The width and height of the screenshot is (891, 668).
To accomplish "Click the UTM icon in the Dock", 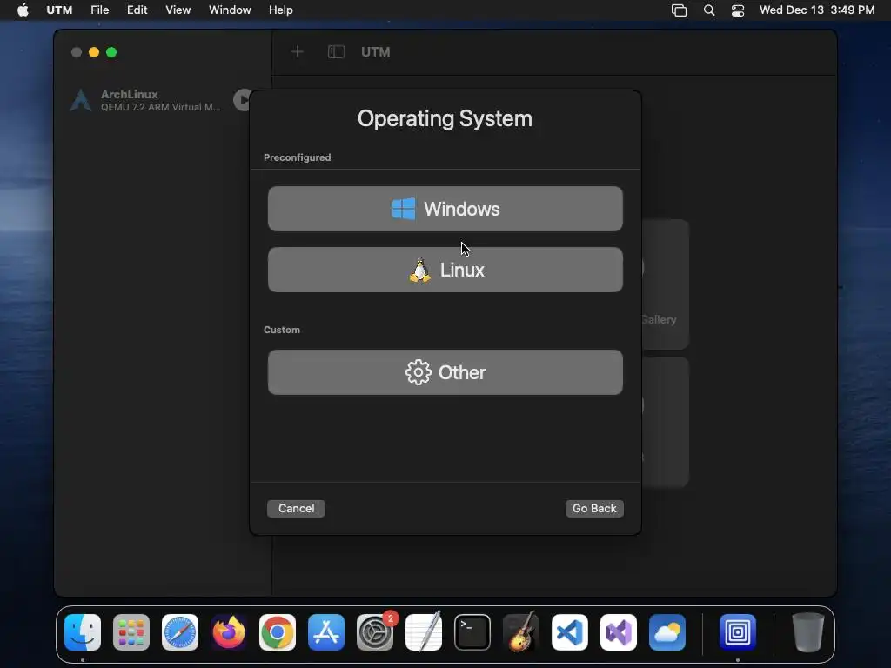I will click(738, 632).
